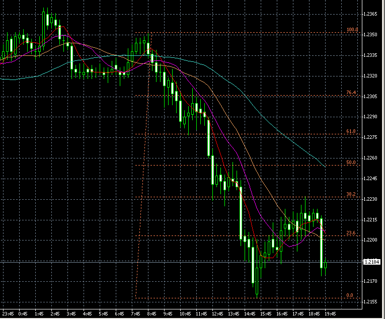The image size is (385, 319).
Task: Select the diagonal dashed Fibonacci trend line
Action: [144, 165]
